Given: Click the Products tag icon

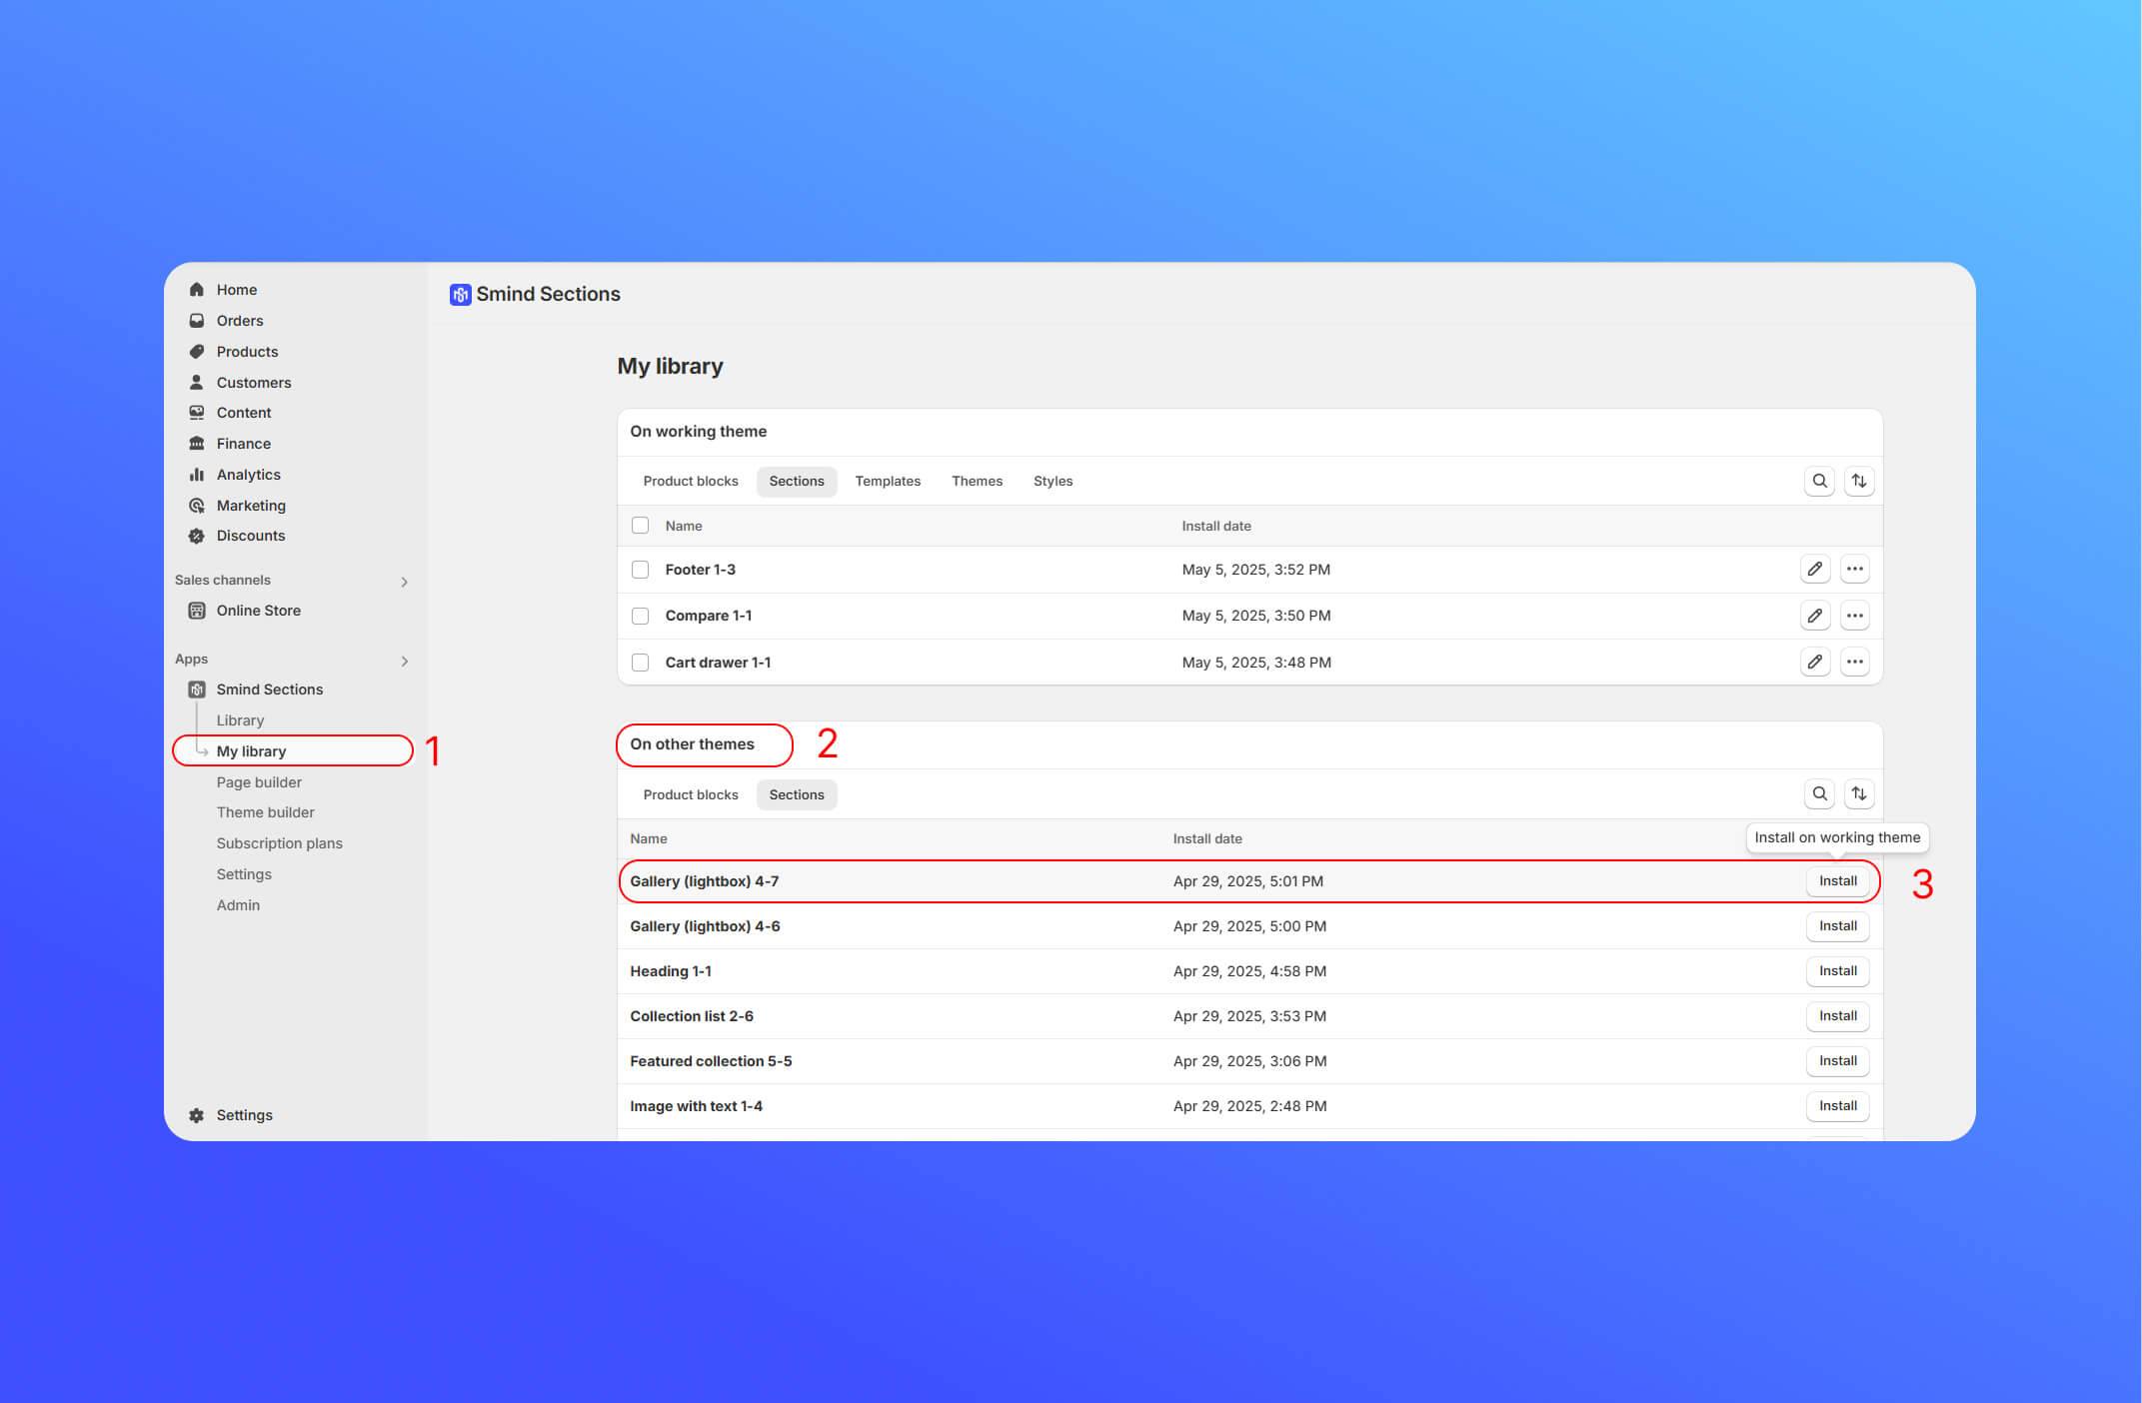Looking at the screenshot, I should tap(197, 352).
